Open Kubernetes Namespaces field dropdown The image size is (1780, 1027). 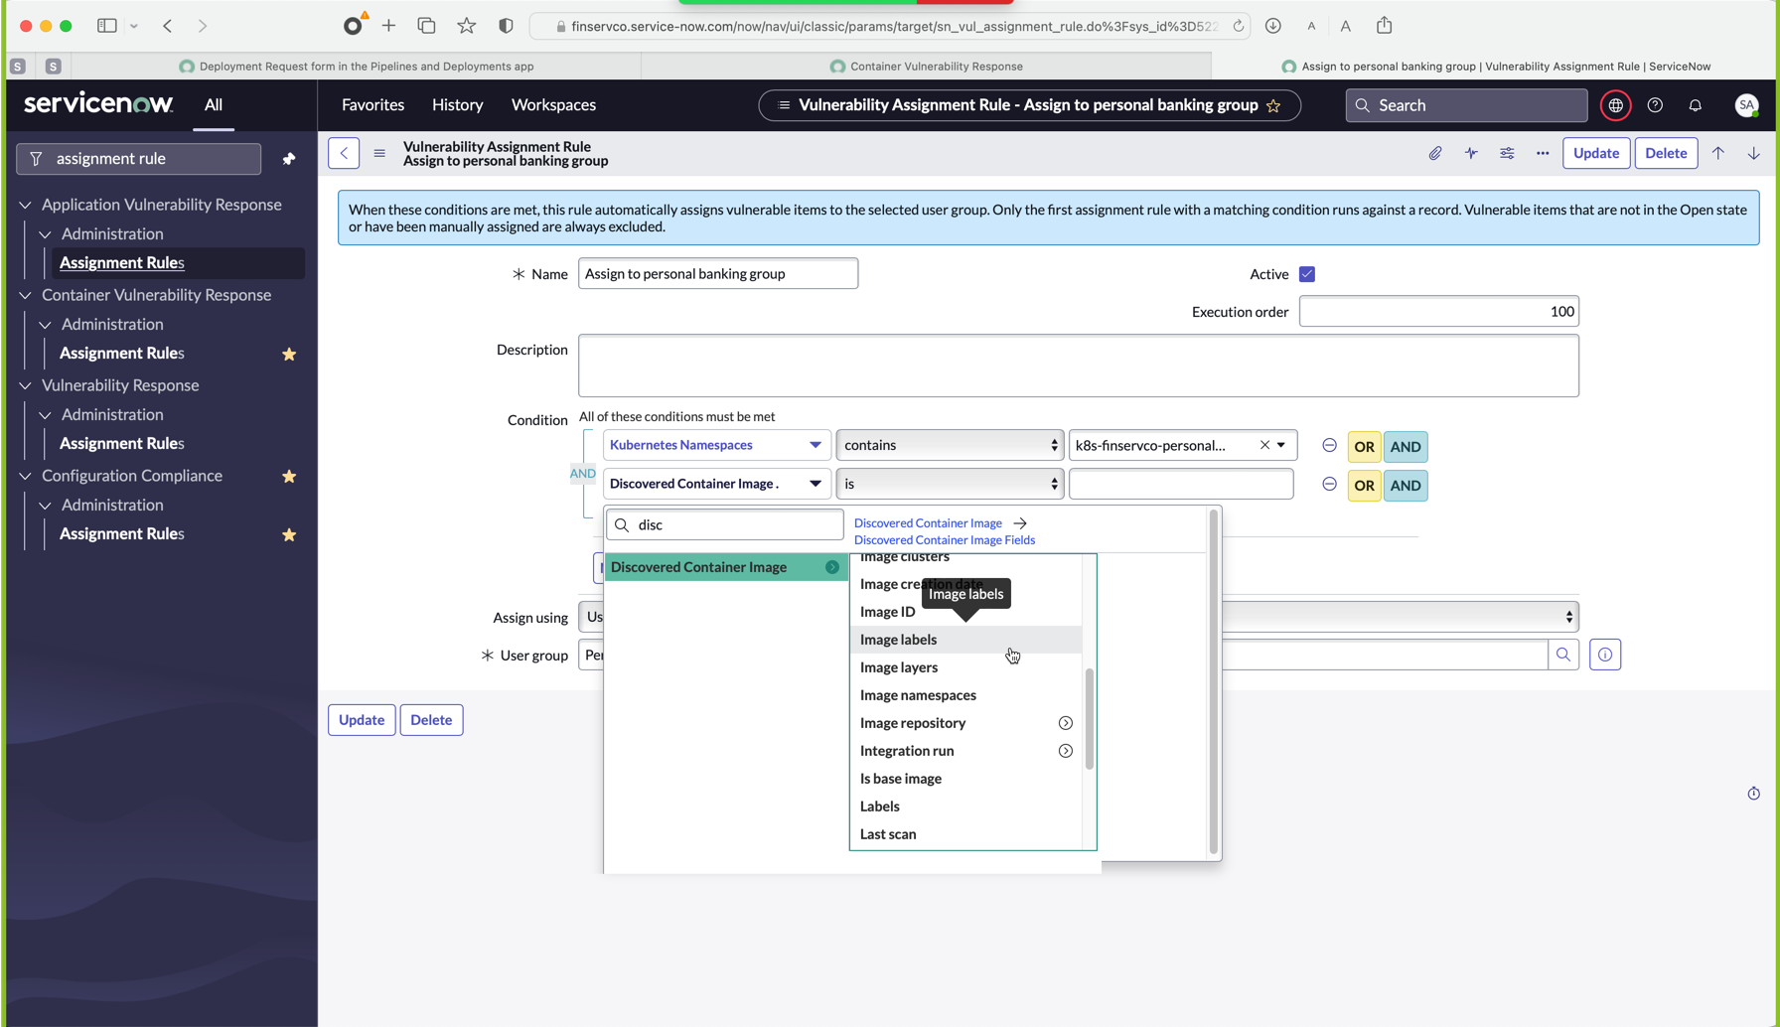(x=715, y=445)
